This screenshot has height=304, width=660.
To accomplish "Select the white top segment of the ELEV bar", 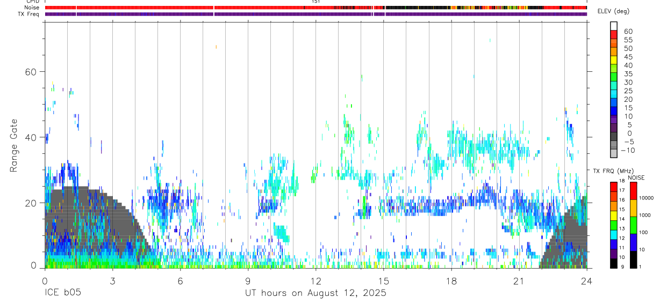I will click(x=614, y=26).
